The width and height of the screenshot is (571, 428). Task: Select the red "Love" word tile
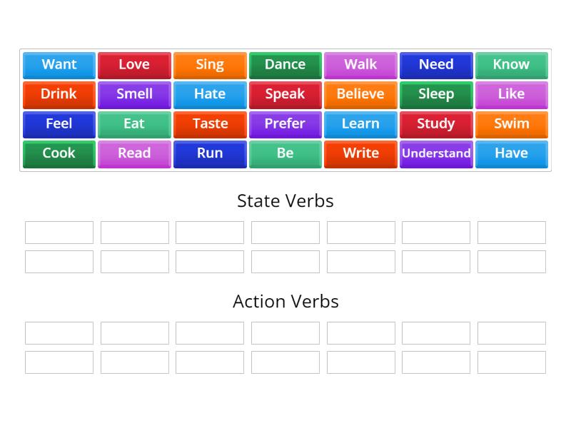pos(134,65)
